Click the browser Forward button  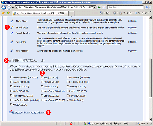[9, 8]
